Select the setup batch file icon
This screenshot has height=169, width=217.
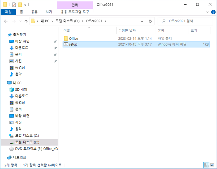[x=66, y=44]
